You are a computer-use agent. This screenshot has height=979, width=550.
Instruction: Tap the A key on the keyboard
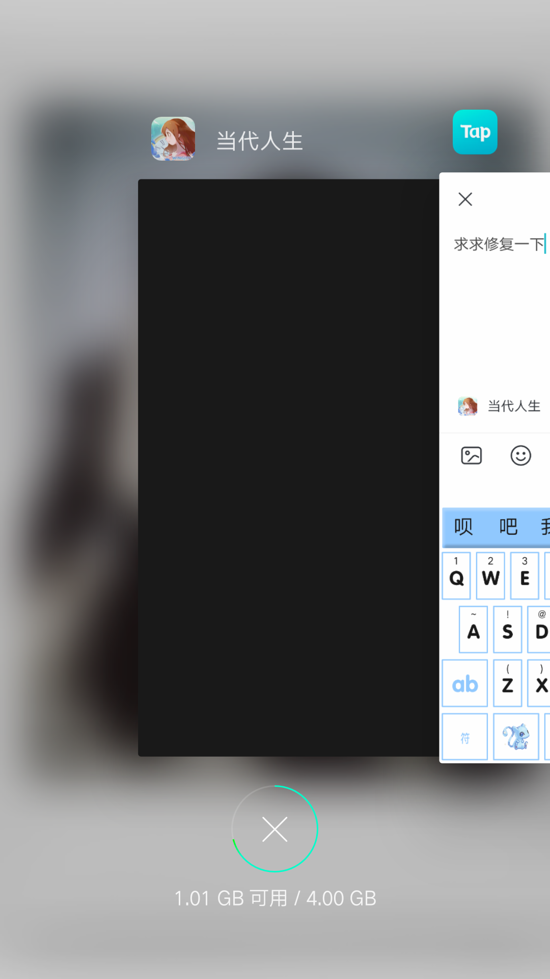tap(473, 629)
